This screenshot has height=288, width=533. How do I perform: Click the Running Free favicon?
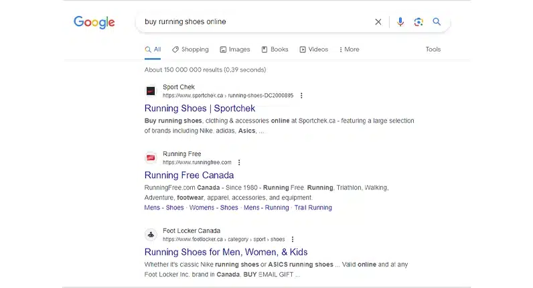click(x=151, y=158)
